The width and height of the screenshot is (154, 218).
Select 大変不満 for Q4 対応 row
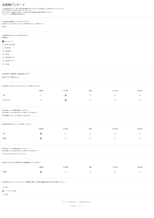(140, 95)
